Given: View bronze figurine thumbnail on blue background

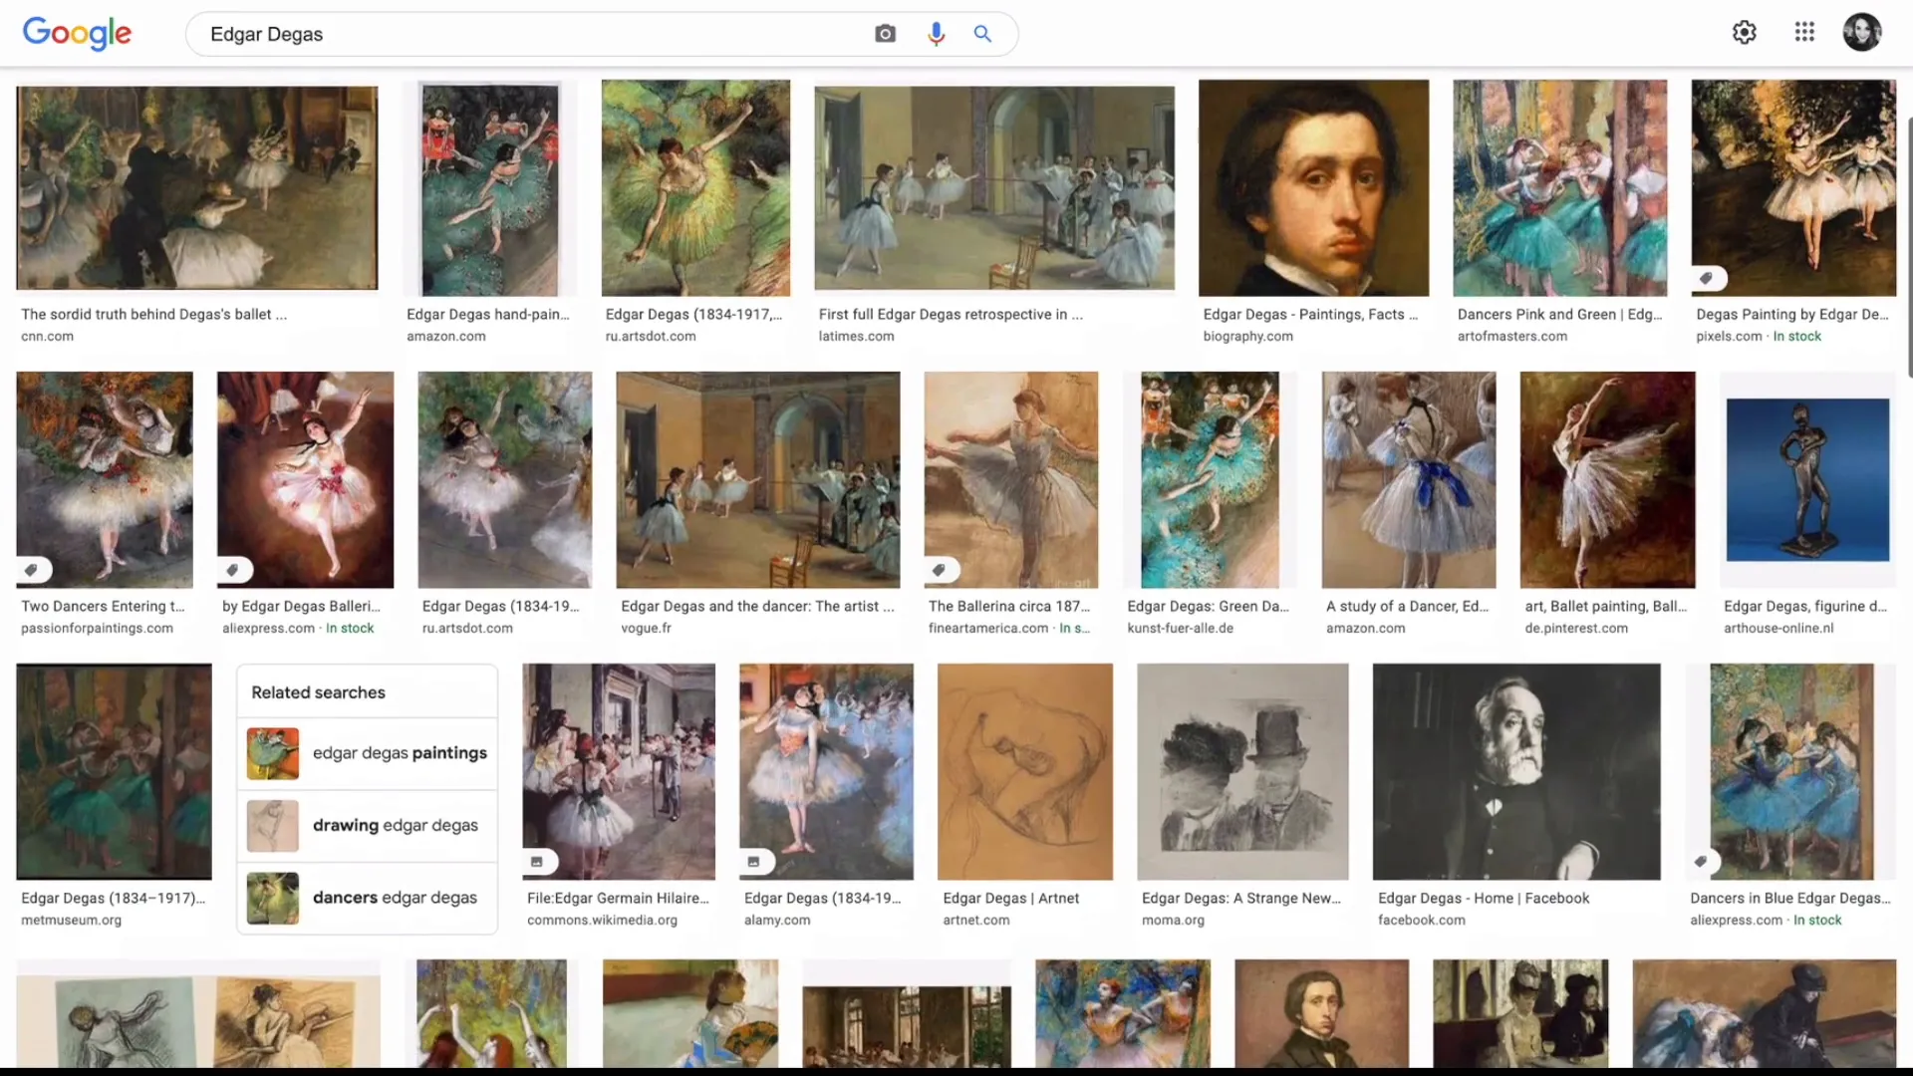Looking at the screenshot, I should point(1807,480).
